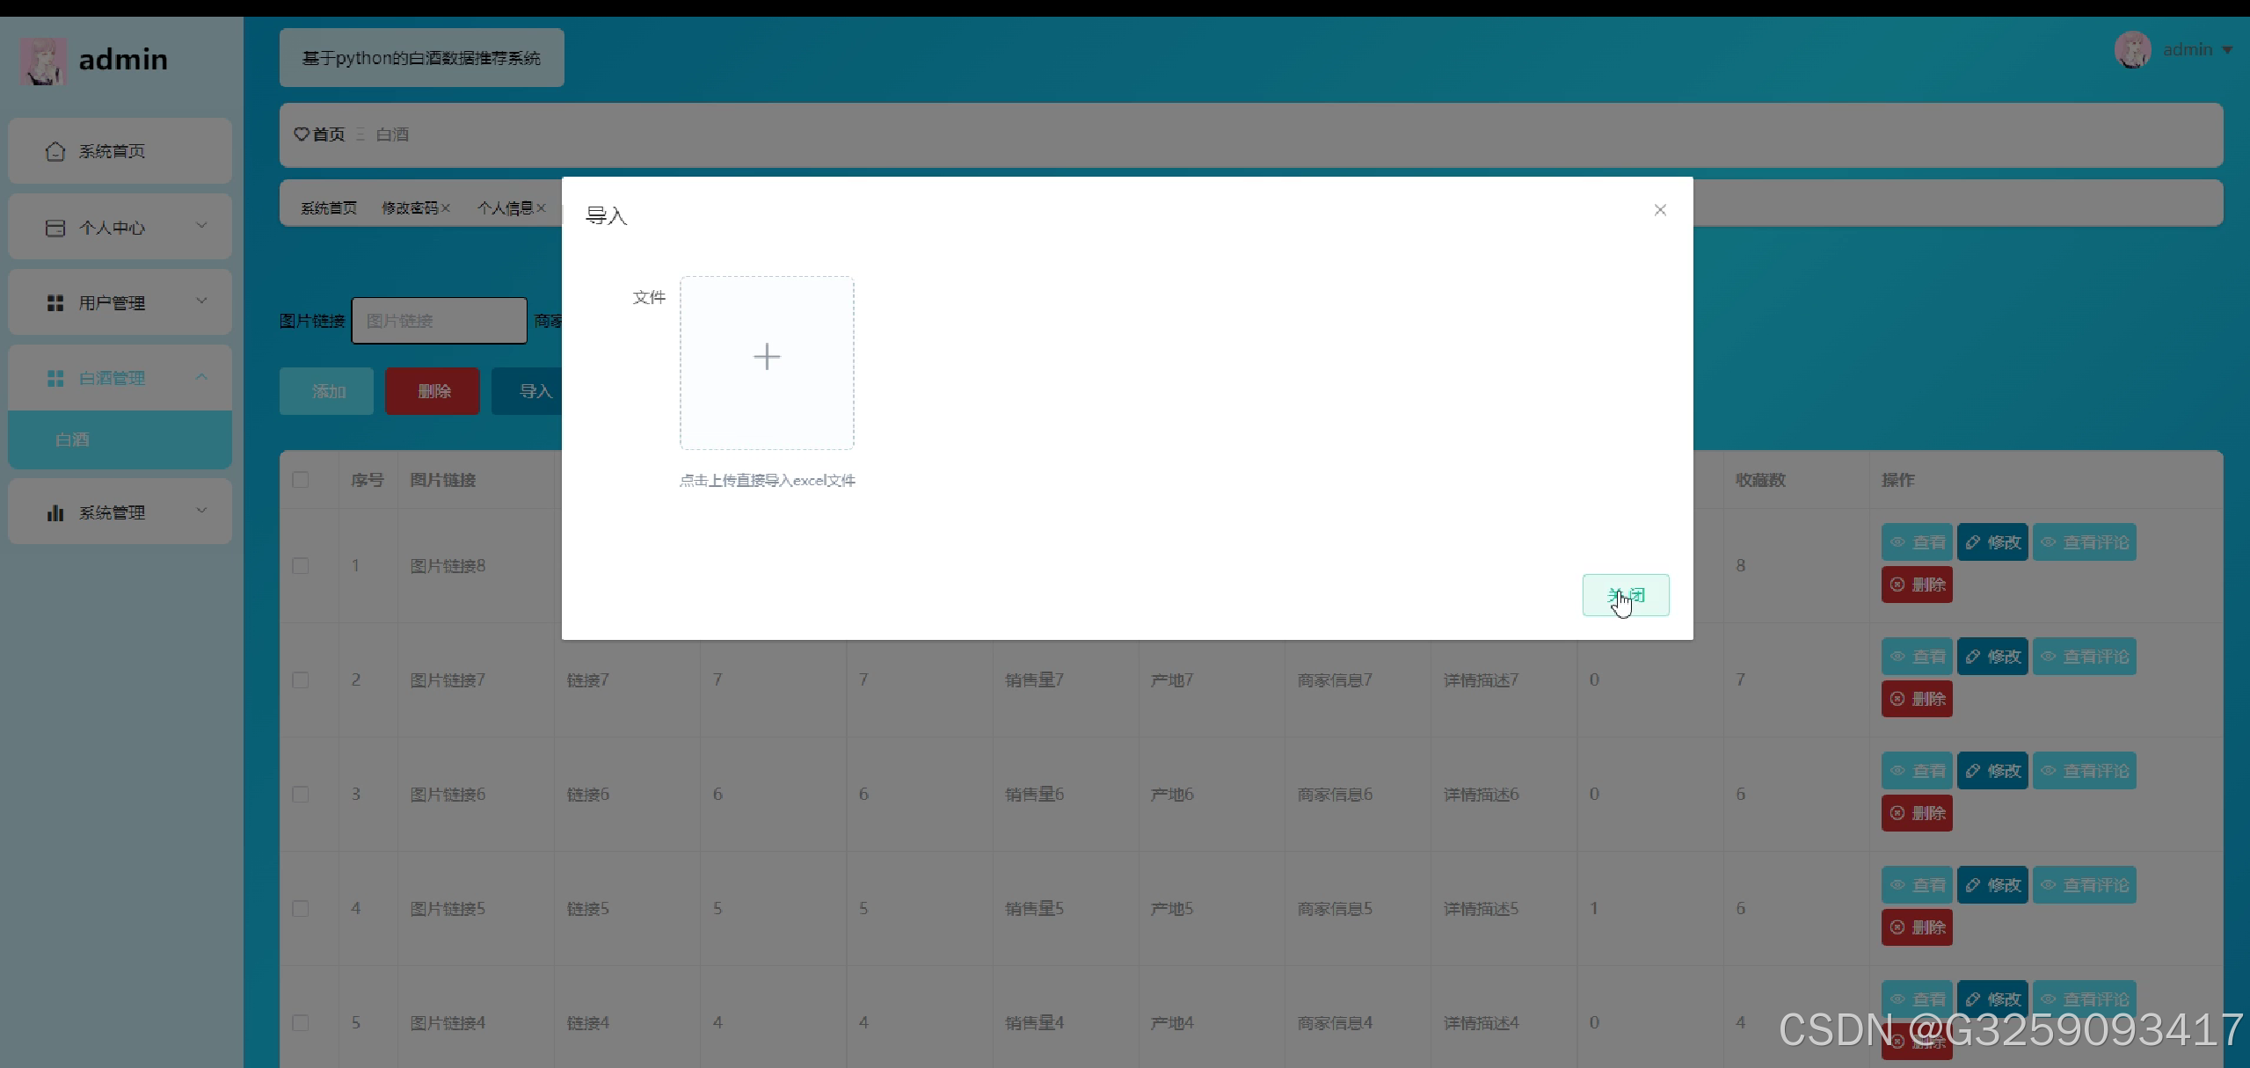Click the red 删除 button for row 2

(1917, 699)
